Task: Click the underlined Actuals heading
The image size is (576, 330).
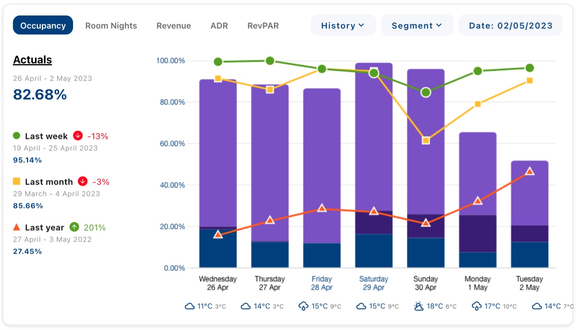Action: [32, 60]
